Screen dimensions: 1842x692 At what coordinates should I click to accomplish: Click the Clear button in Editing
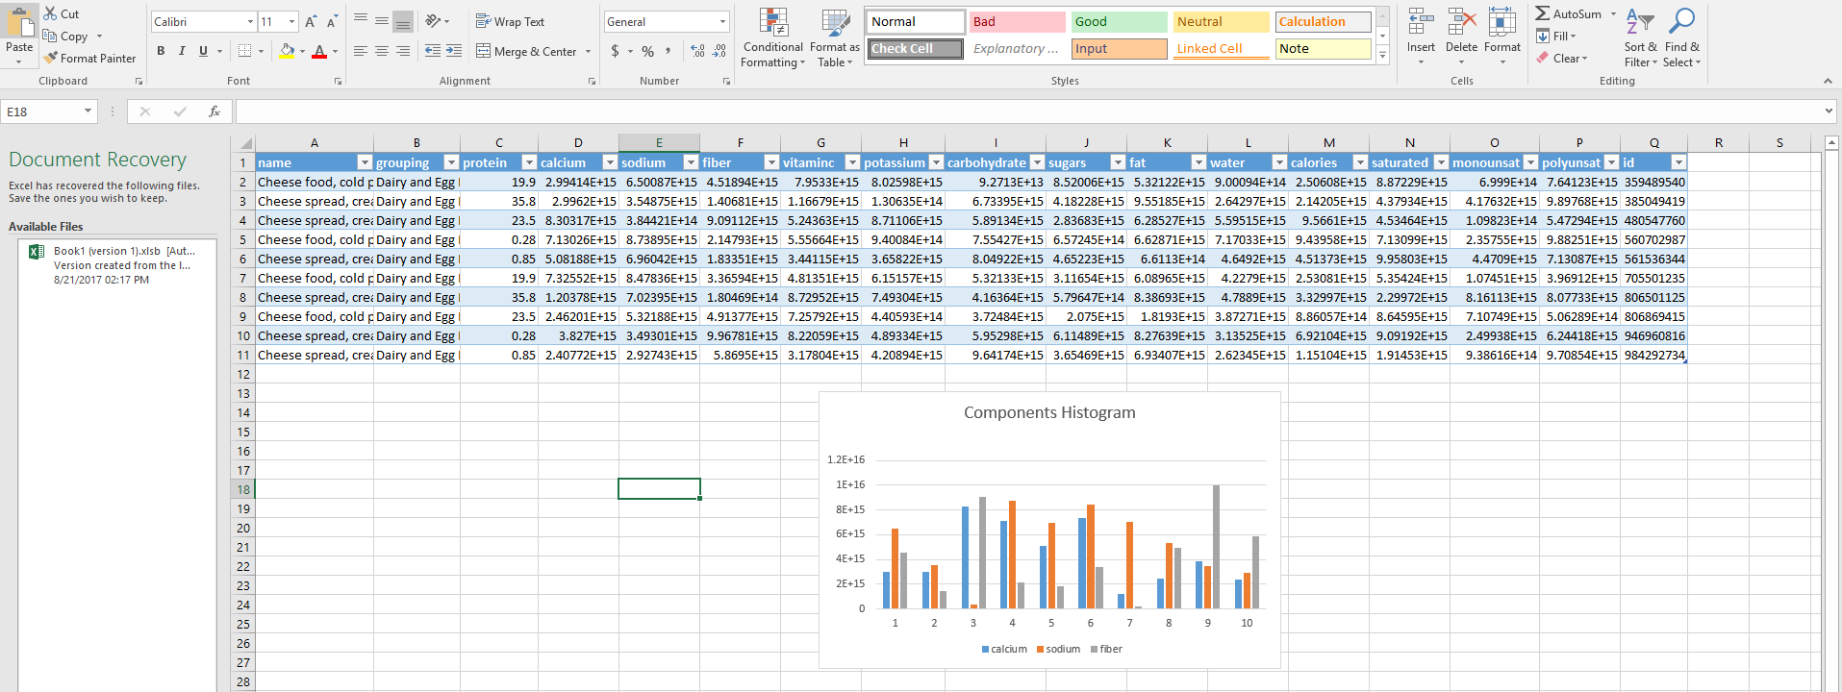1562,58
